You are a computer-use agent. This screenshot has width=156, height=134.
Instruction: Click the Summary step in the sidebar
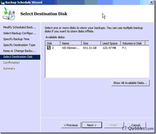[9, 68]
